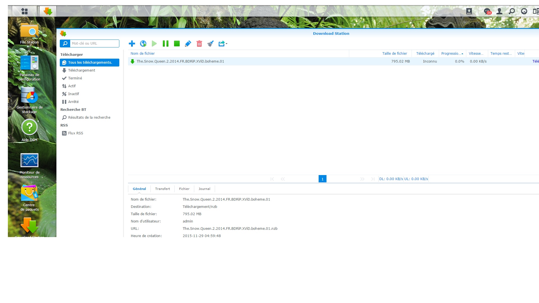Pause the selected download task
Screen dimensions: 539x303
[x=166, y=43]
